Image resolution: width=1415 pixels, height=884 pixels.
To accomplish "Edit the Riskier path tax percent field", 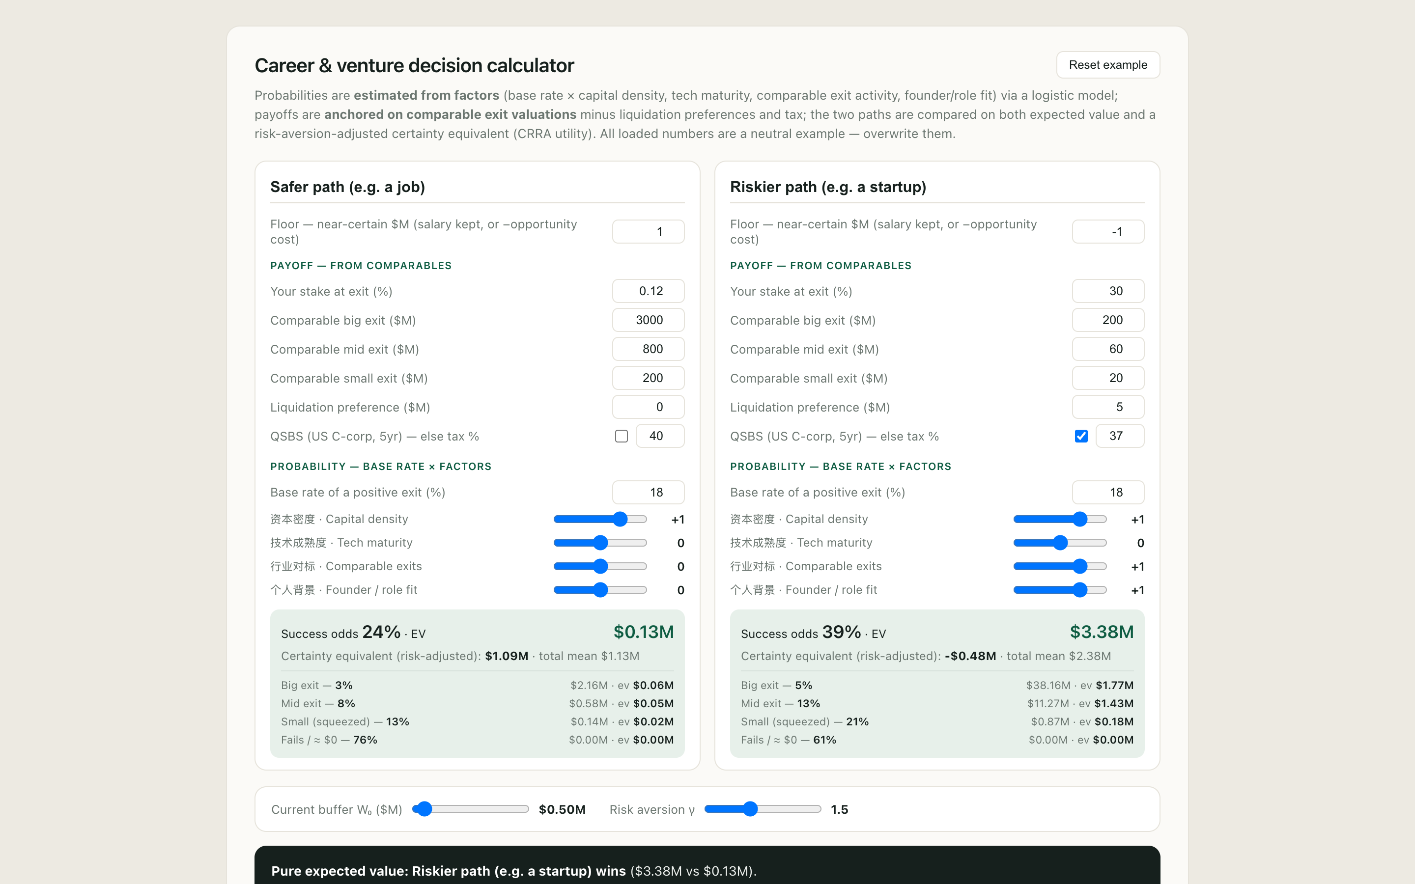I will click(x=1119, y=436).
